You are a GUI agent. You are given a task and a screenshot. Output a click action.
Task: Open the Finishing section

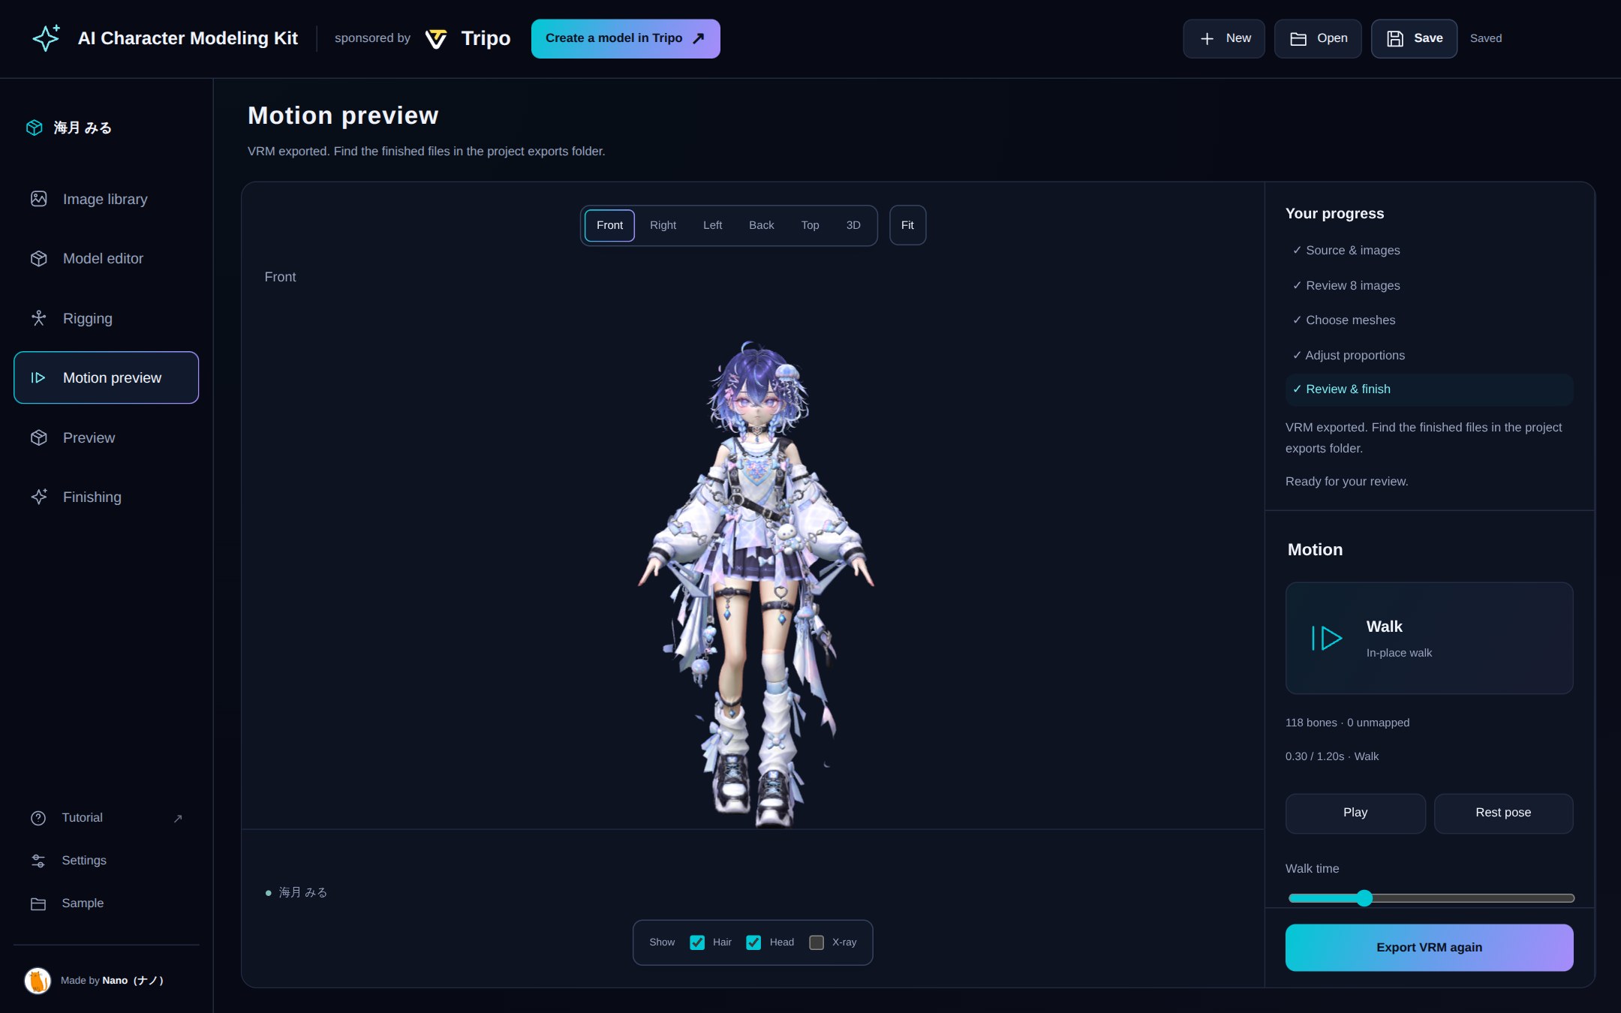(106, 497)
